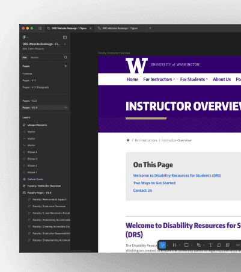Click DRS Team Projects label
The image size is (241, 272).
click(33, 49)
